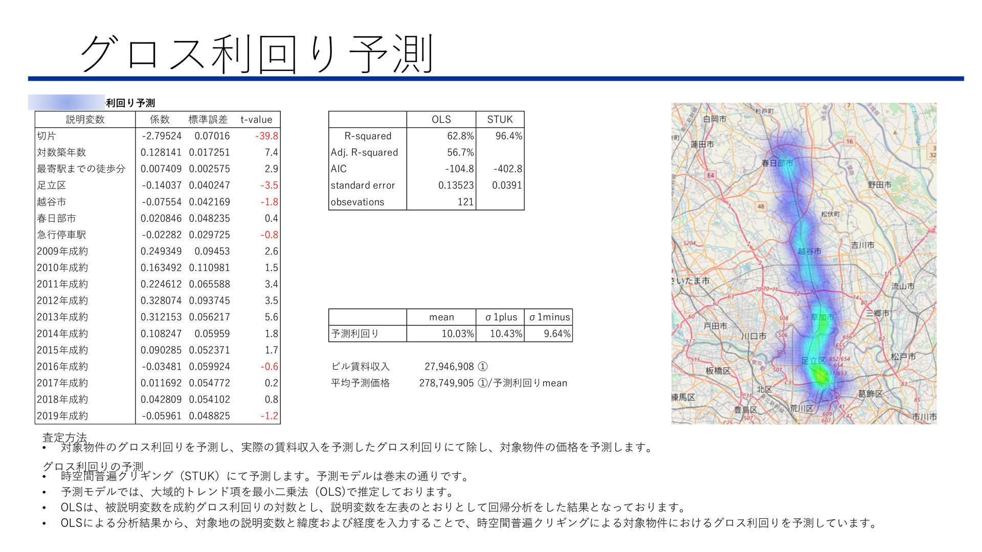982x552 pixels.
Task: Select the 標準誤差 column header
Action: [208, 120]
